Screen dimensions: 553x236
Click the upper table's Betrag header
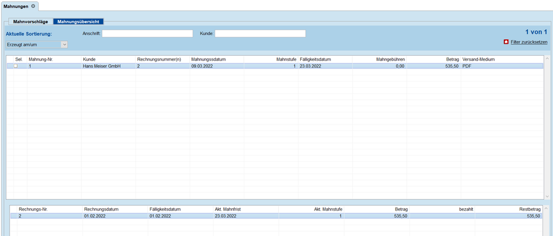[434, 59]
